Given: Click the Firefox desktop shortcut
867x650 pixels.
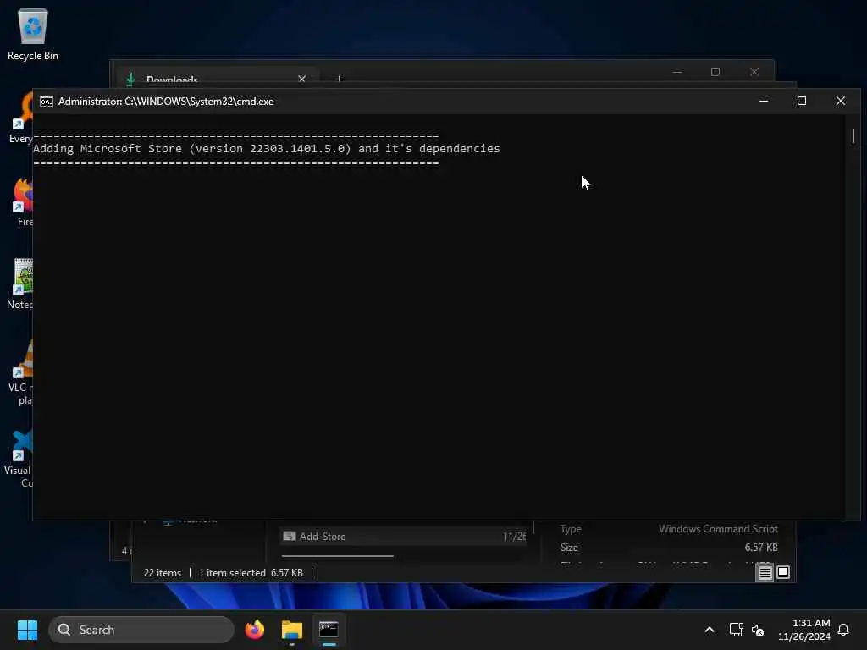Looking at the screenshot, I should coord(22,201).
